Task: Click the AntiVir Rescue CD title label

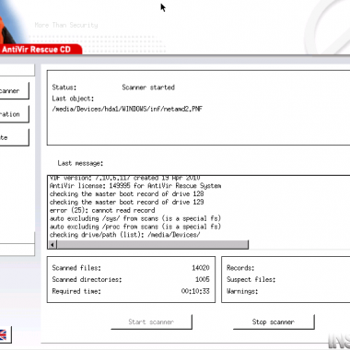Action: pyautogui.click(x=36, y=49)
